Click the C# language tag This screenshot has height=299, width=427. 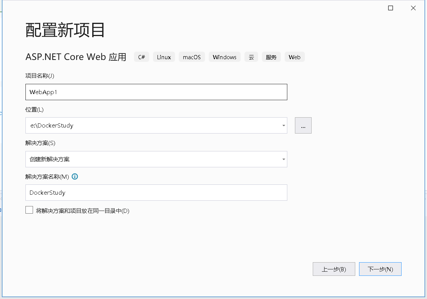[x=142, y=57]
